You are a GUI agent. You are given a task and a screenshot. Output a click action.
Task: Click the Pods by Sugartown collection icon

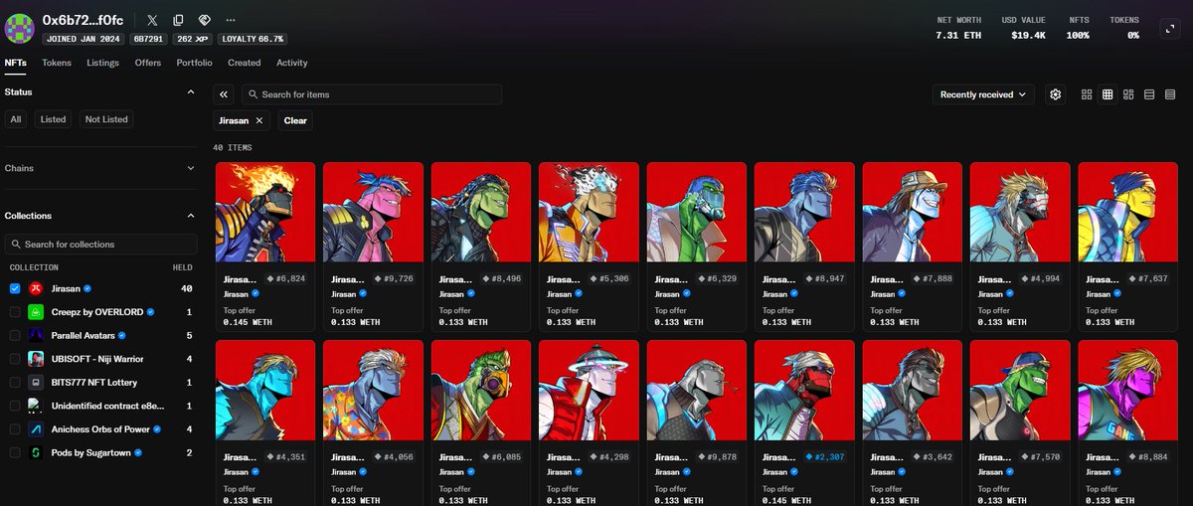pos(36,452)
